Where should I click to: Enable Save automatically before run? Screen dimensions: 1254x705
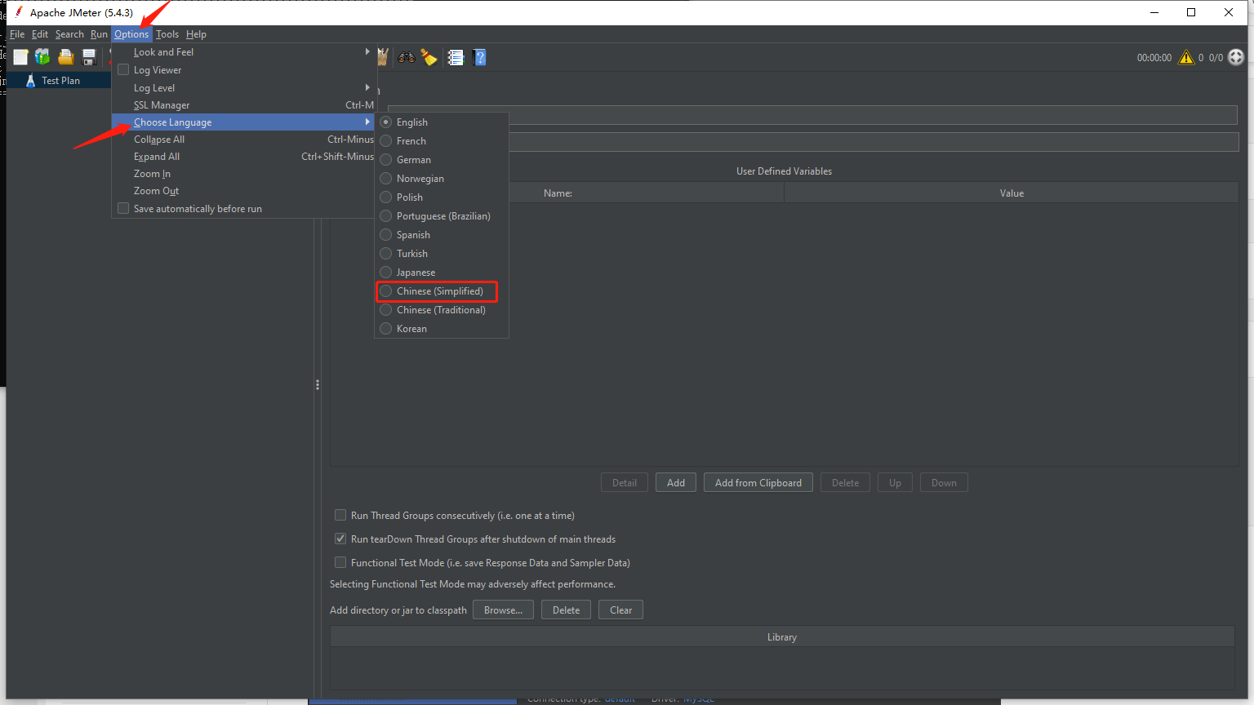click(x=123, y=209)
